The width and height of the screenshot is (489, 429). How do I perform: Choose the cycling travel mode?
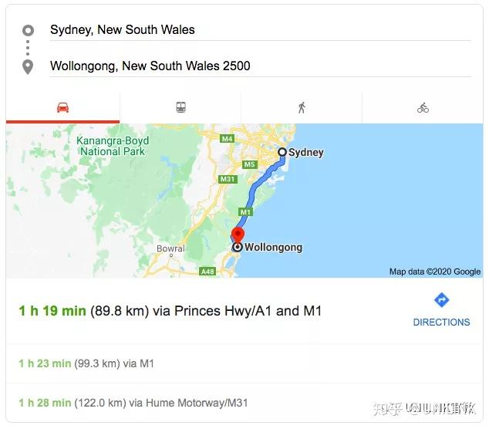[x=423, y=108]
